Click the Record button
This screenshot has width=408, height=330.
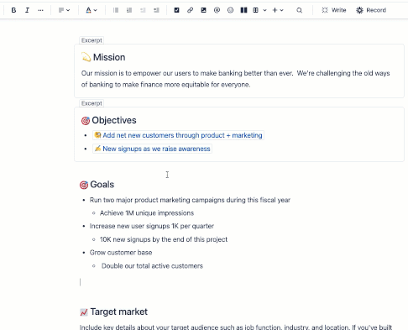(x=371, y=10)
